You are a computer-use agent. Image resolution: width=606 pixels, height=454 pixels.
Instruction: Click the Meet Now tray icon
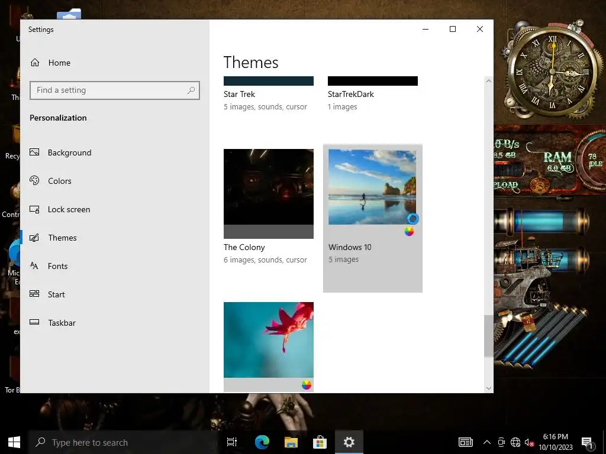pos(501,442)
